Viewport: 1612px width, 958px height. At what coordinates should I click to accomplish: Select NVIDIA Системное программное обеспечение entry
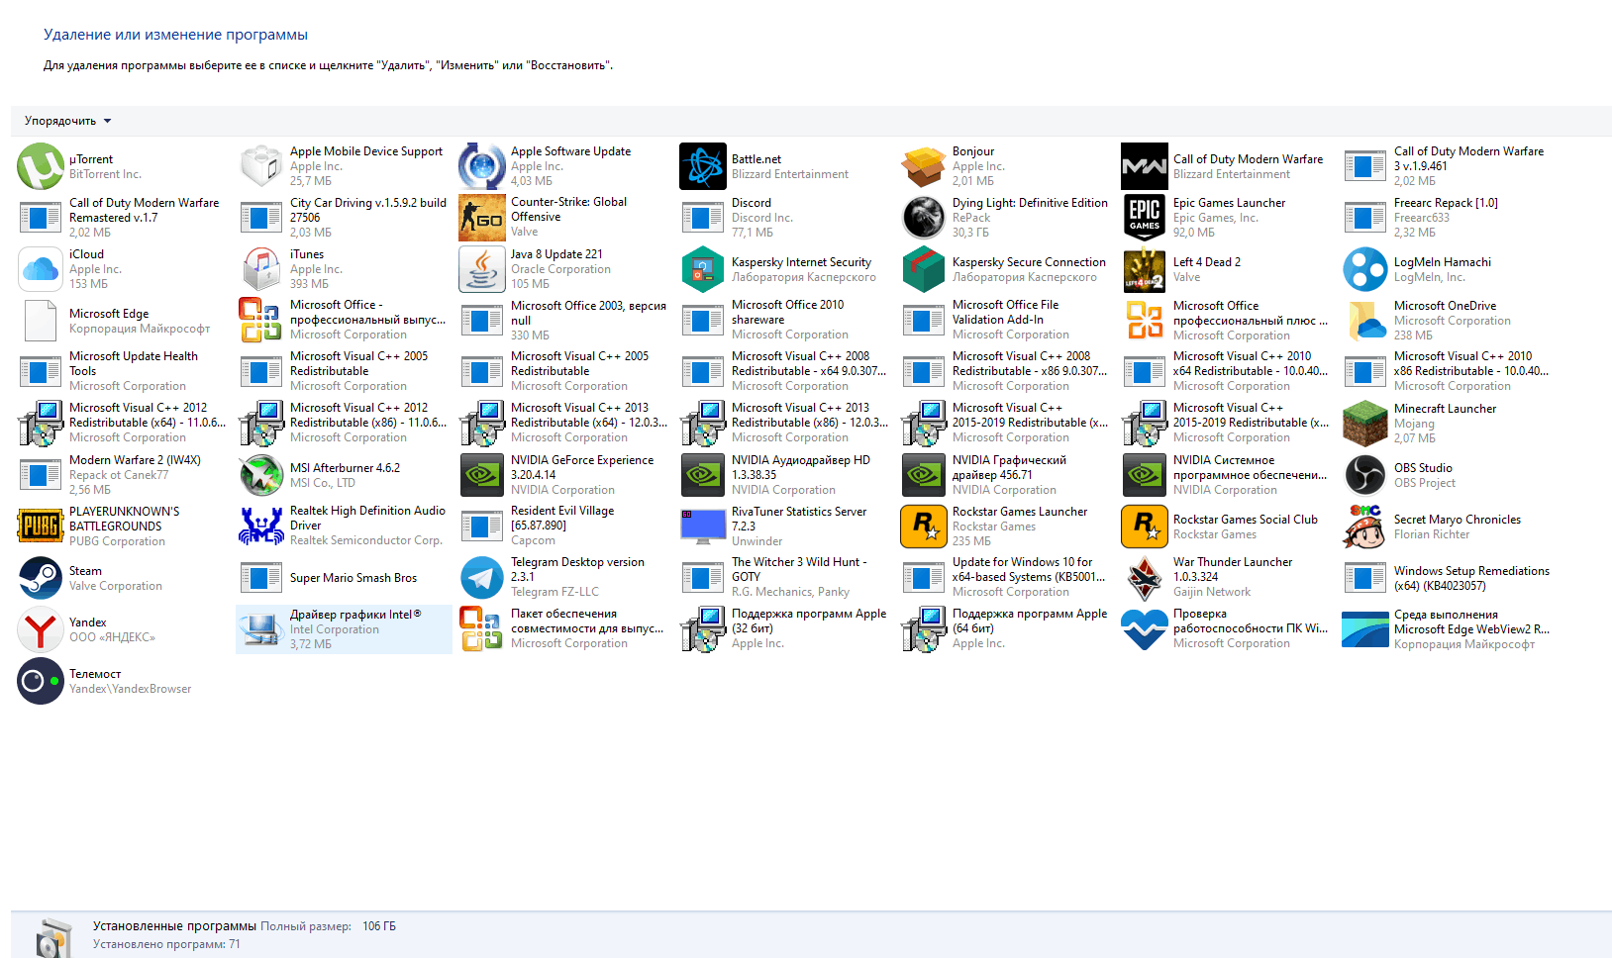(1228, 475)
